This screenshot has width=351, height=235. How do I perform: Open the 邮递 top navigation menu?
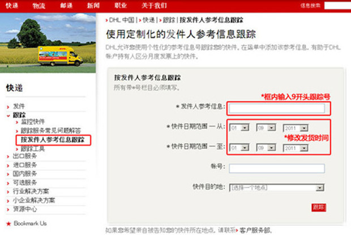tap(66, 5)
